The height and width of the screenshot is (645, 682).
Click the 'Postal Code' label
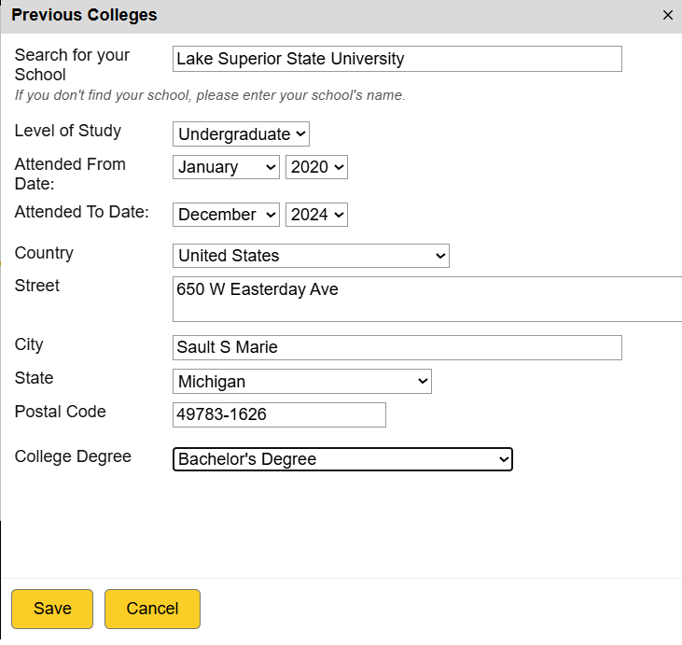[60, 412]
